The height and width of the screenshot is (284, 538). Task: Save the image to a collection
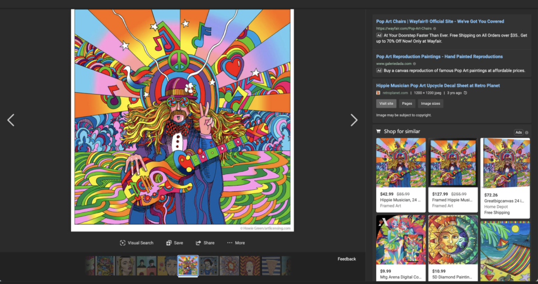(174, 243)
